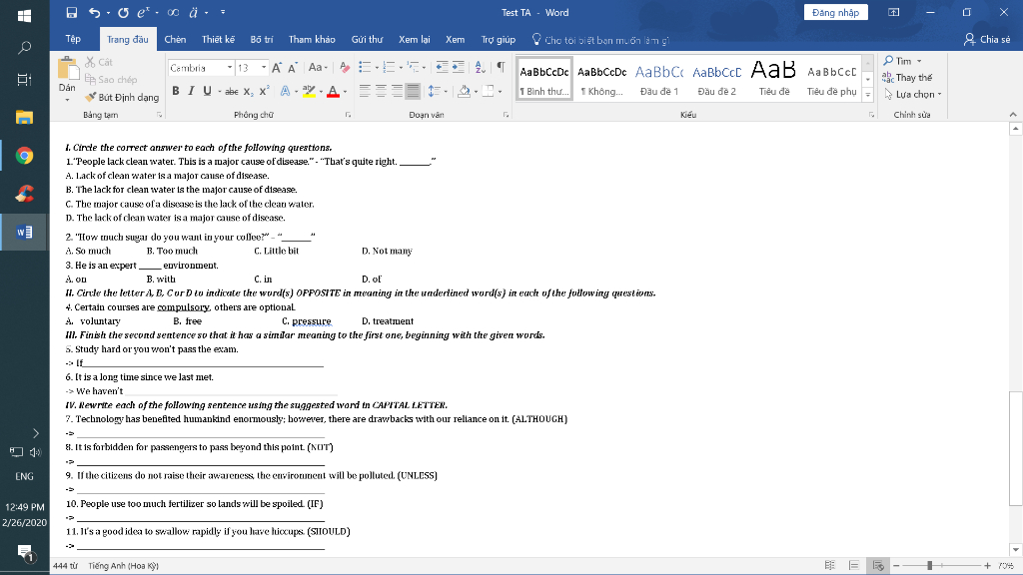1023x575 pixels.
Task: Open the Windows Start menu
Action: [24, 14]
